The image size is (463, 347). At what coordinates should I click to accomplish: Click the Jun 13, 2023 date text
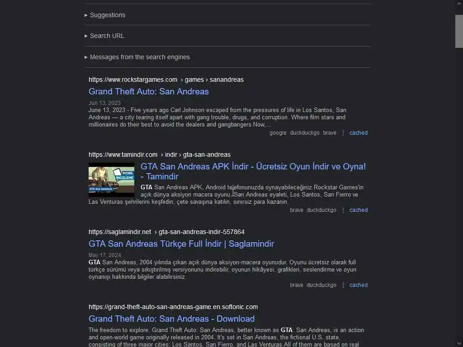104,103
